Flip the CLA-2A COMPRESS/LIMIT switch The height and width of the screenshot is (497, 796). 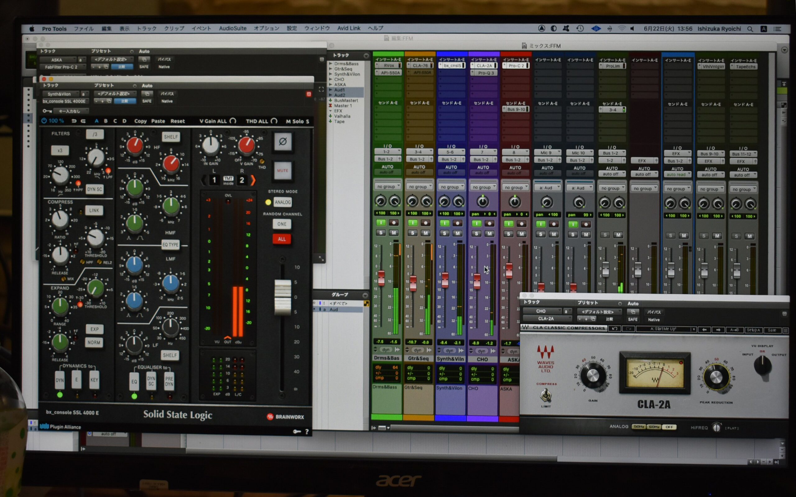546,395
